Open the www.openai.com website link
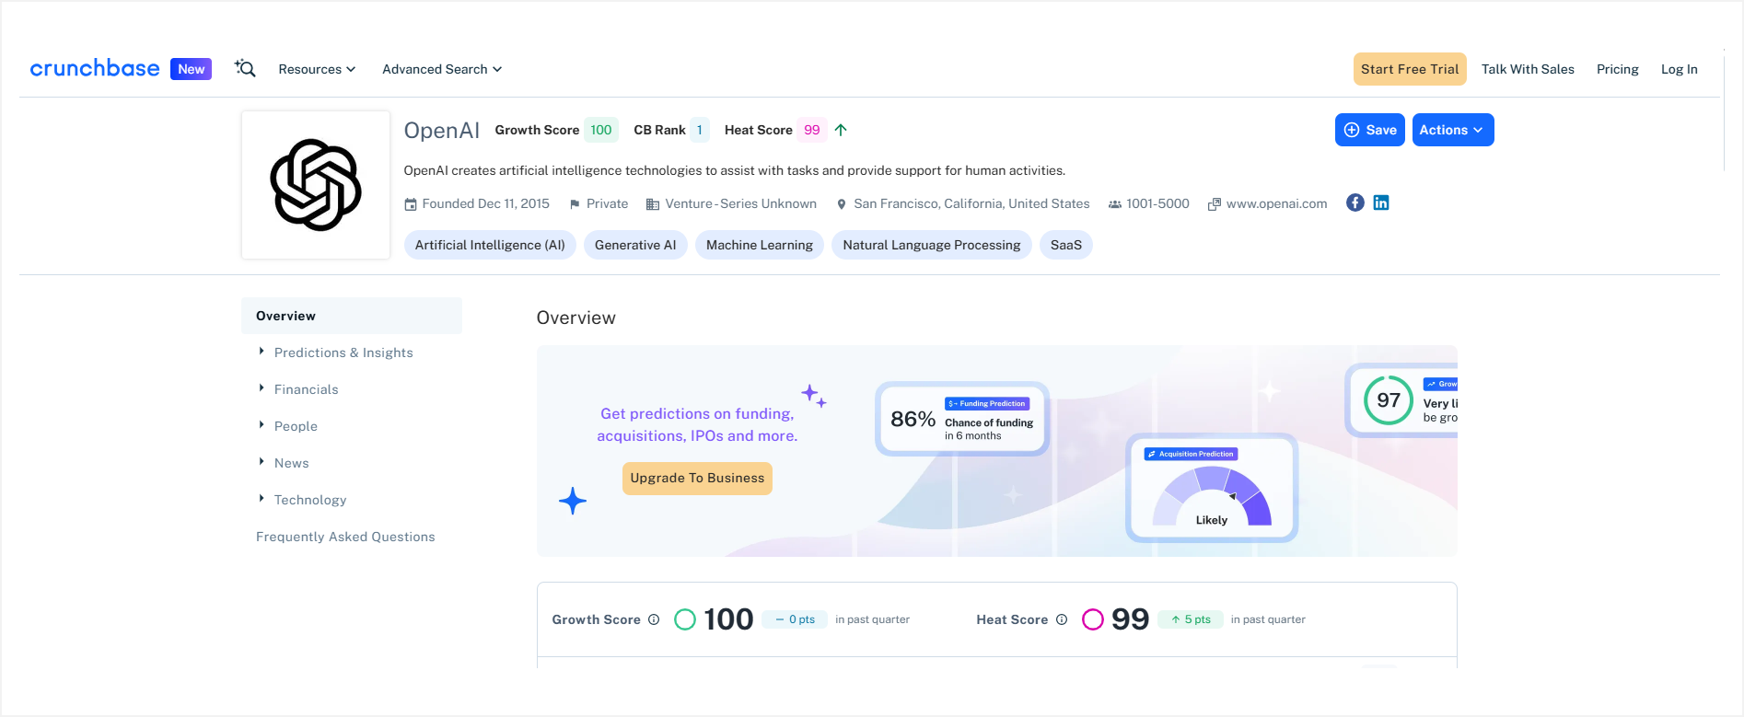This screenshot has height=717, width=1744. [1276, 203]
